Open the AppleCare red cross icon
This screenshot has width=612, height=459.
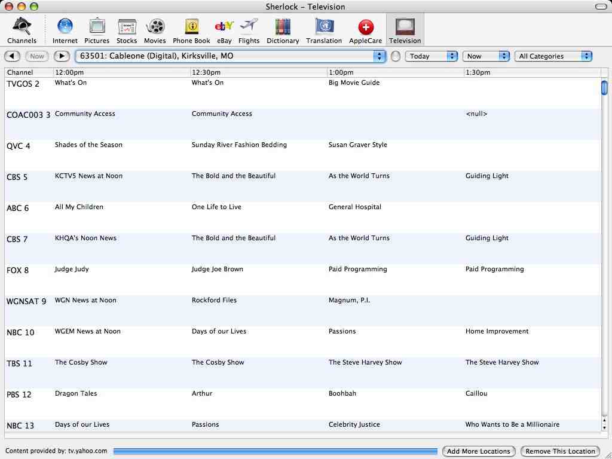tap(365, 30)
